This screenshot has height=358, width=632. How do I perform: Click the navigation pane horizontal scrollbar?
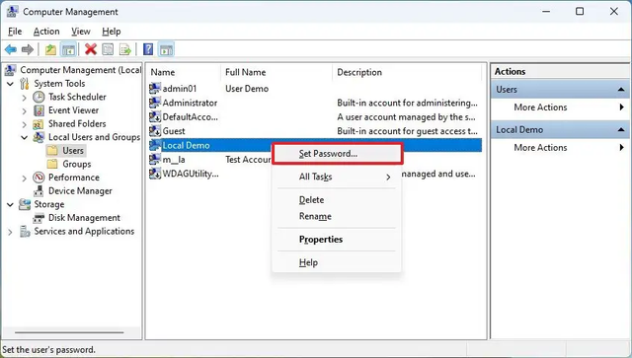pos(69,332)
